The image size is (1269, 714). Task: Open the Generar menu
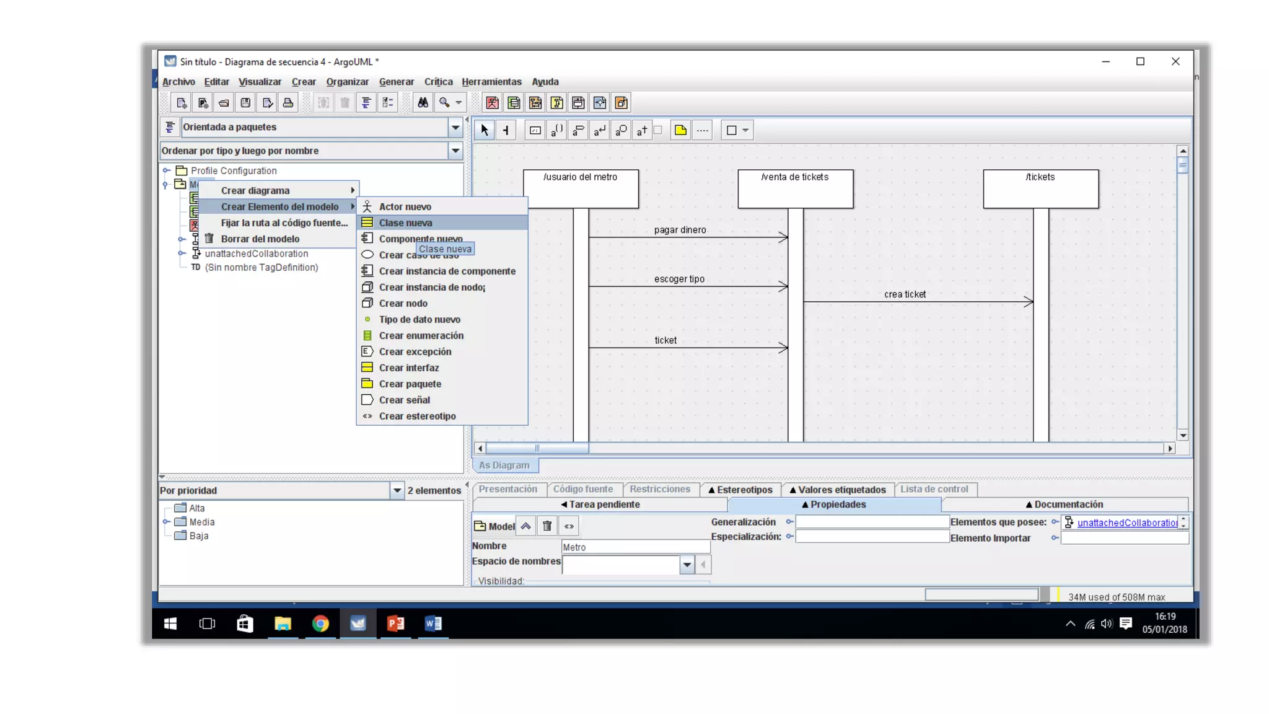point(396,82)
